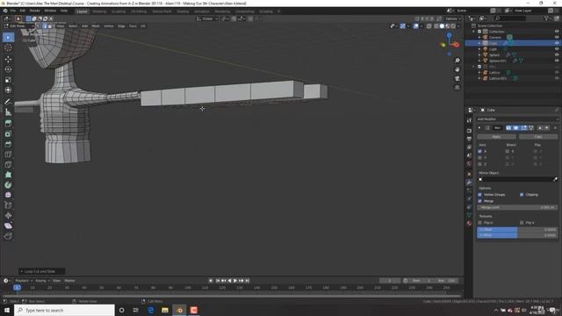562x316 pixels.
Task: Select the Knife tool
Action: 8,165
